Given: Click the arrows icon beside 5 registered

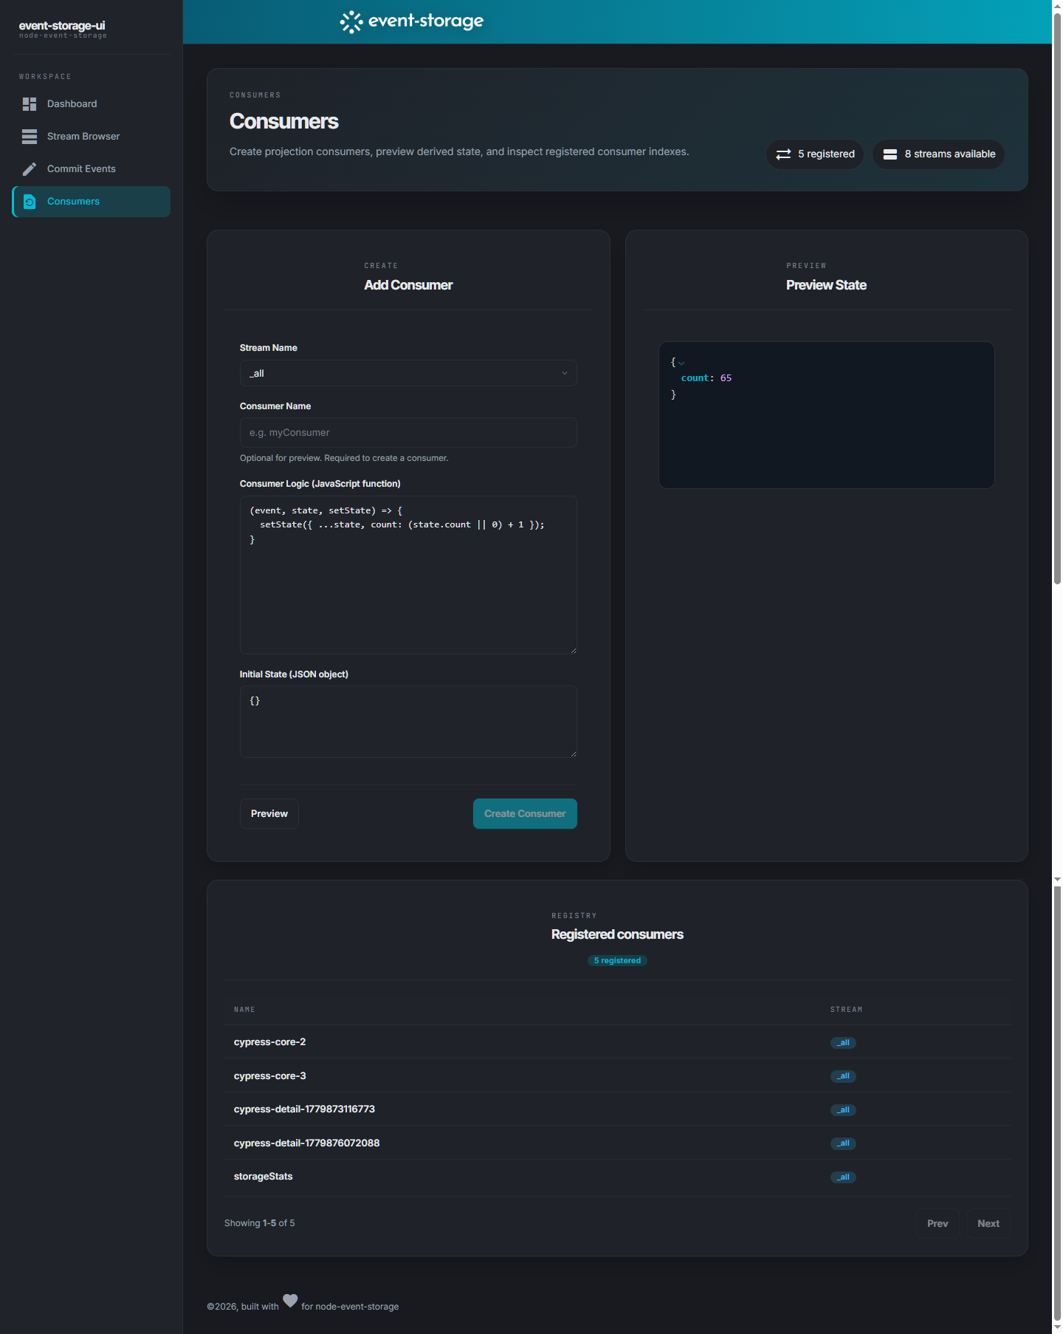Looking at the screenshot, I should (783, 154).
